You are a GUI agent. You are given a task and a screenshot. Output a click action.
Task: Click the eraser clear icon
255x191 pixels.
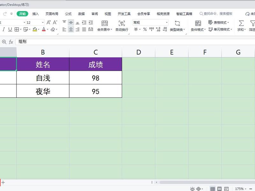tap(53, 29)
